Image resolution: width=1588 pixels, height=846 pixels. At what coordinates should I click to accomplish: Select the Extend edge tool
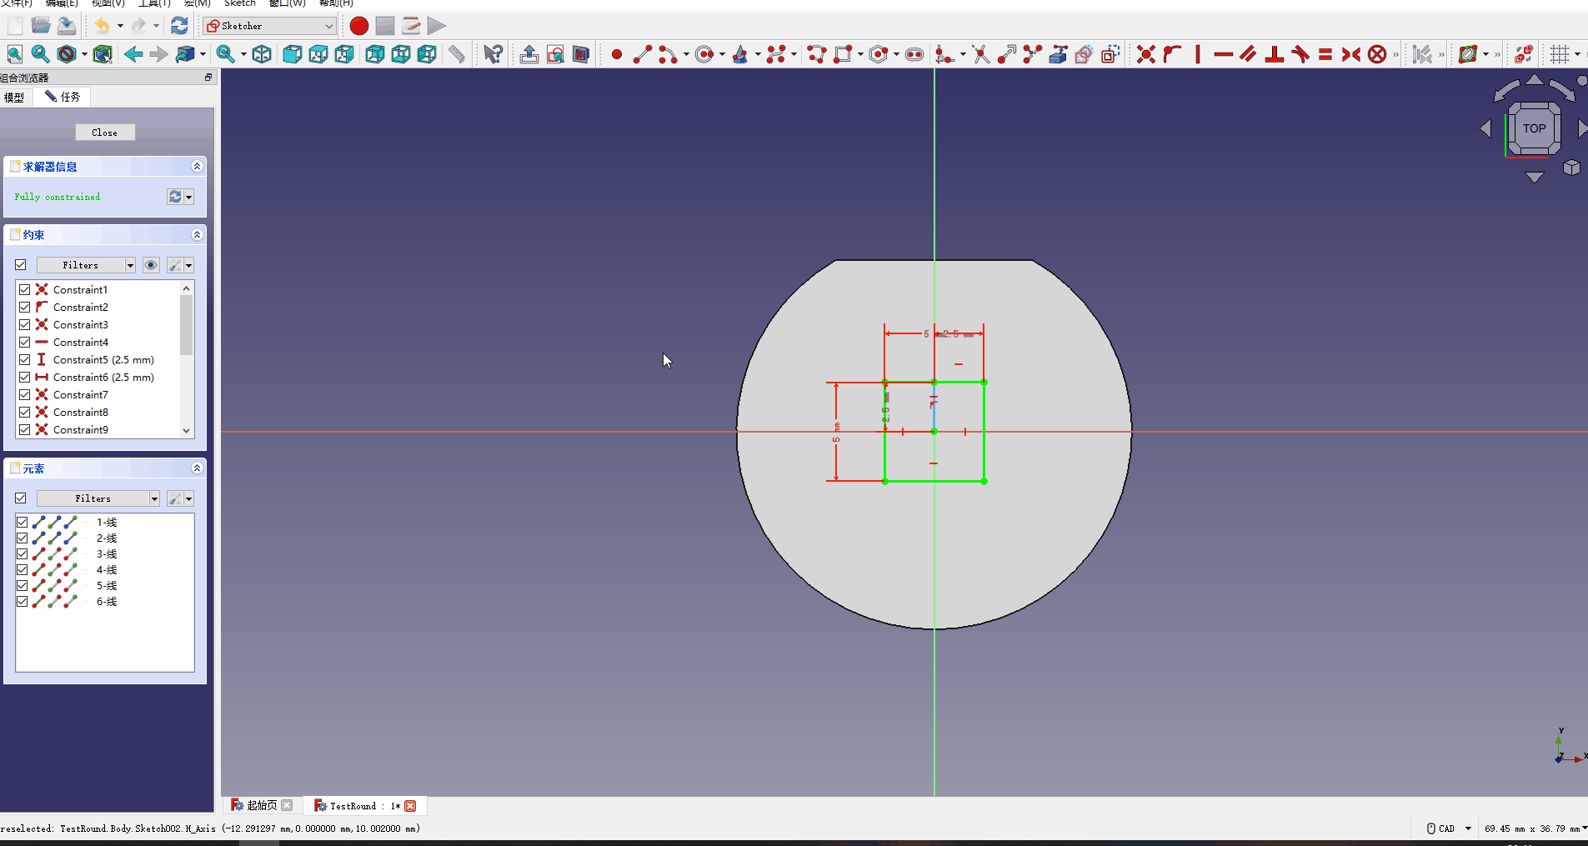(x=1007, y=55)
